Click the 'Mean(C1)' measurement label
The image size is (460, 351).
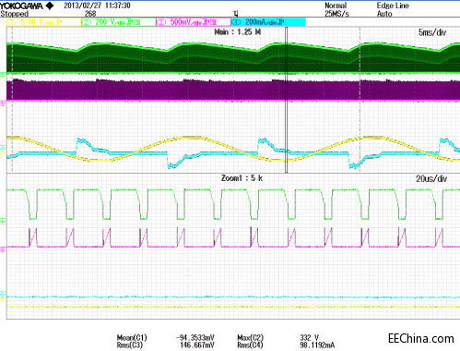132,338
